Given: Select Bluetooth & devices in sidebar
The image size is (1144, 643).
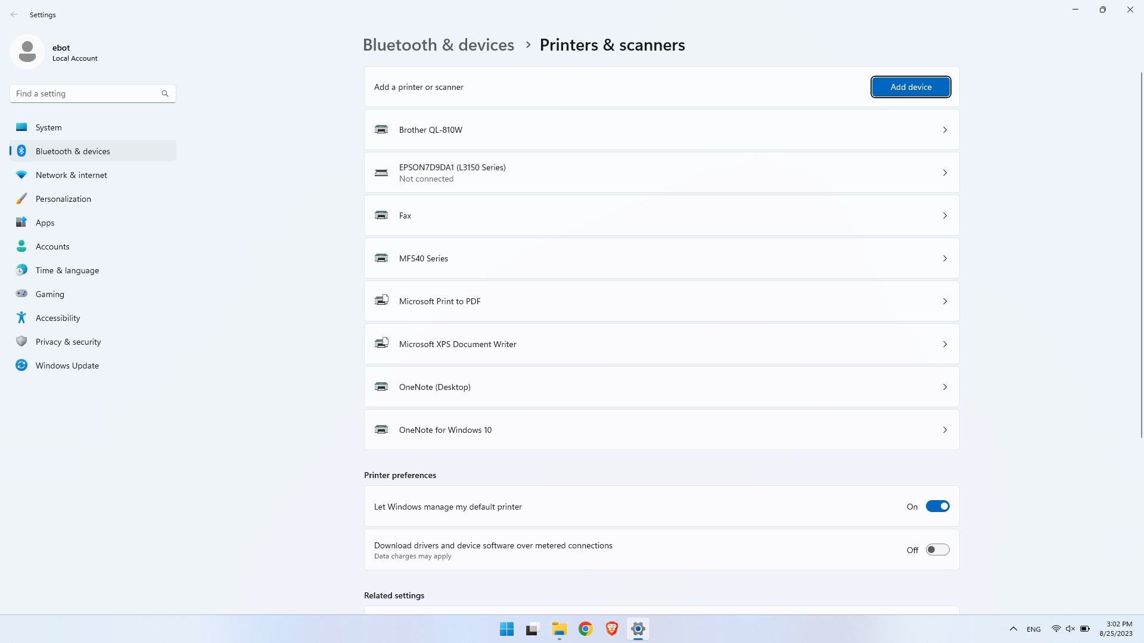Looking at the screenshot, I should [93, 151].
